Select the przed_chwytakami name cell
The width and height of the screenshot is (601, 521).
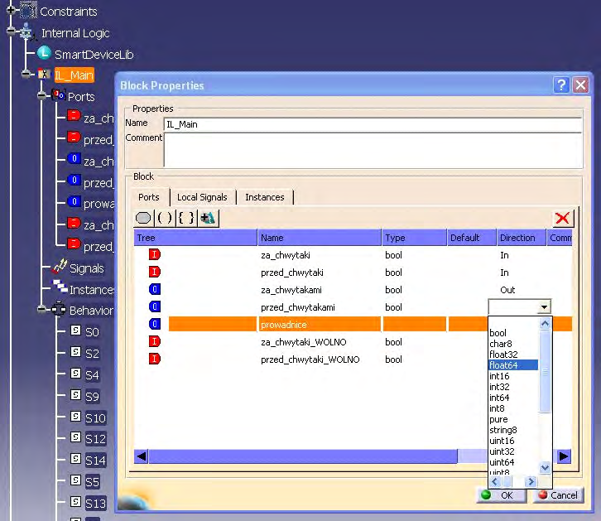(x=298, y=307)
